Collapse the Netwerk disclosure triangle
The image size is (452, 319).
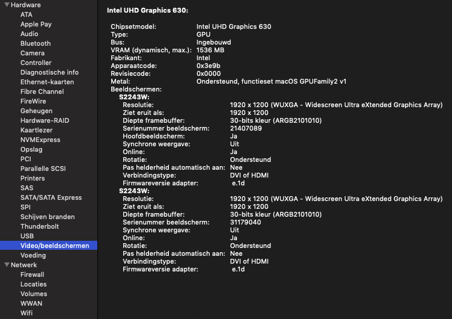[7, 265]
